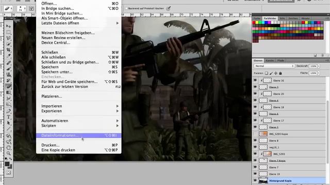Click the foreground color swatch
330x185 pixels.
pos(7,164)
